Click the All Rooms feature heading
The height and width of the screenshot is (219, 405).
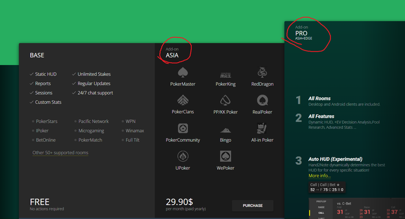(319, 98)
